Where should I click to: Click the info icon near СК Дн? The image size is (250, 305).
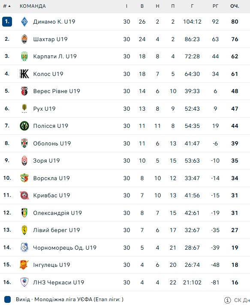pos(228,300)
